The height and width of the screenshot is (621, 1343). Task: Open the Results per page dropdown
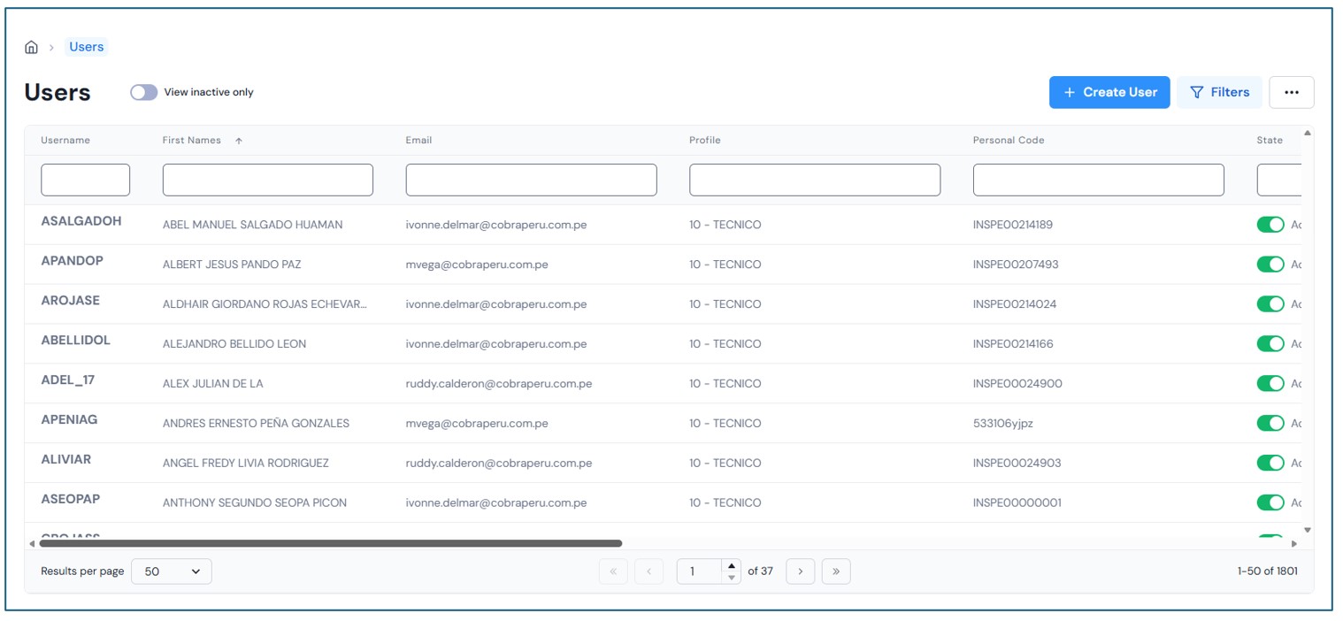(172, 571)
